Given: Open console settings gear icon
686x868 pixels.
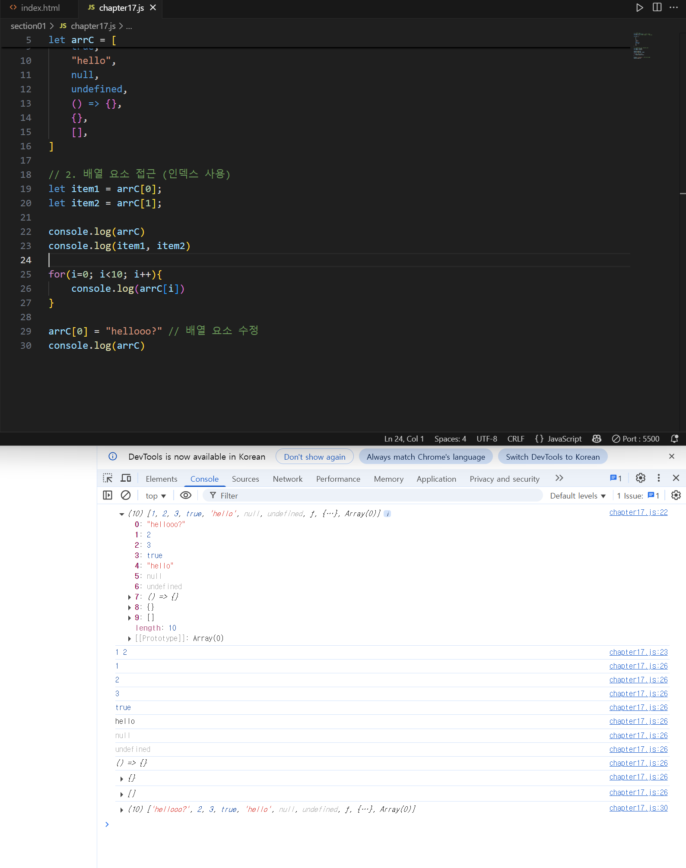Looking at the screenshot, I should (676, 495).
